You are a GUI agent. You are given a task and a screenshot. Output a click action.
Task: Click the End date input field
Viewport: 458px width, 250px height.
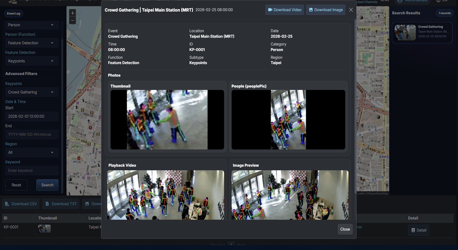coord(32,134)
